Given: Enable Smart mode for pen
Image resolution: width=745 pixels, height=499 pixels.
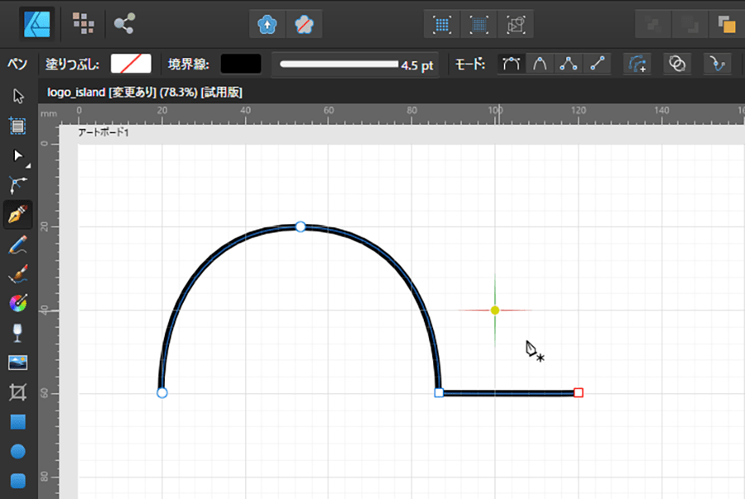Looking at the screenshot, I should click(x=540, y=65).
